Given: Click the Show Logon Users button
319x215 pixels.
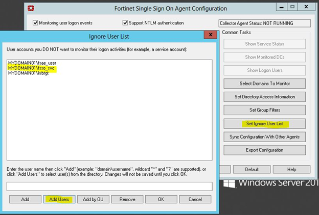Looking at the screenshot, I should coord(264,70).
